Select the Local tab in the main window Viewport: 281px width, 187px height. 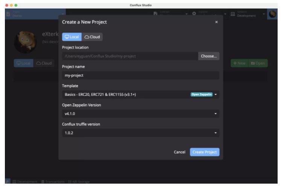(23, 63)
